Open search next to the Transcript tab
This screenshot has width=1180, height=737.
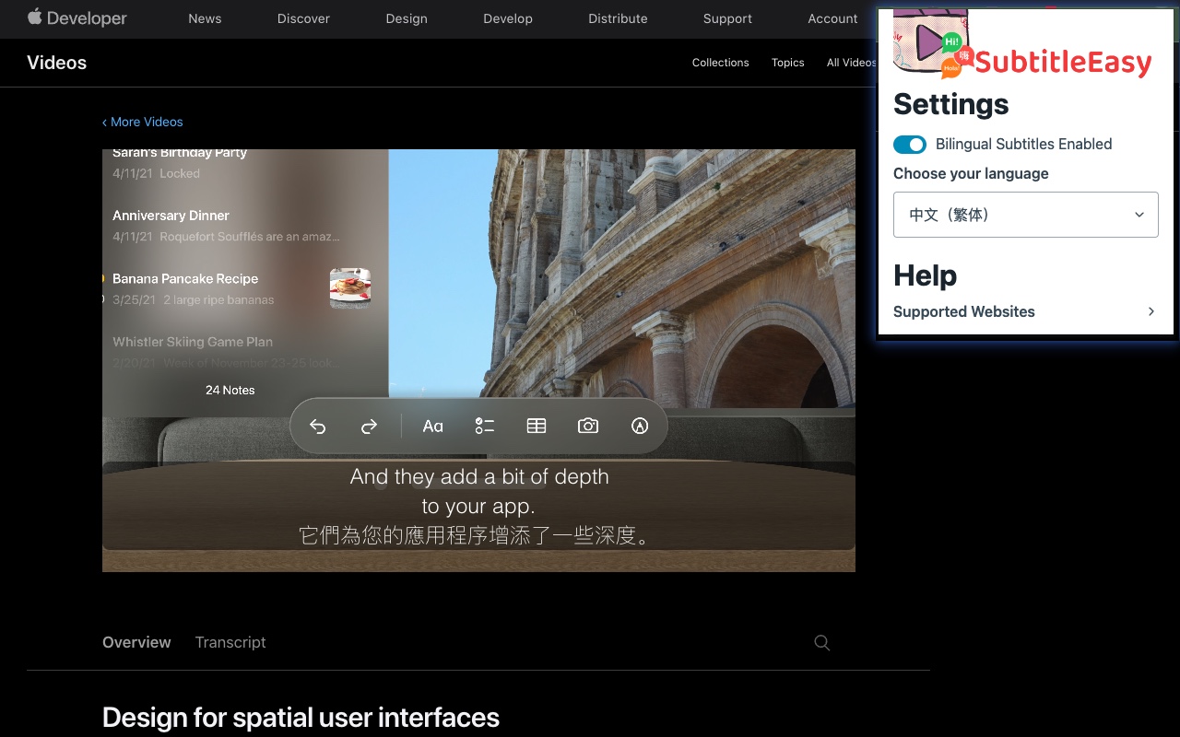coord(820,642)
